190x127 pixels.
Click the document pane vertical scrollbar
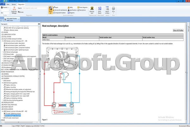186,73
